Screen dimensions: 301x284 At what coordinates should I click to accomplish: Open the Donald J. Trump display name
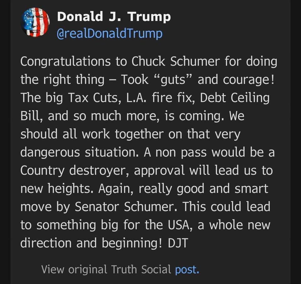[x=114, y=17]
